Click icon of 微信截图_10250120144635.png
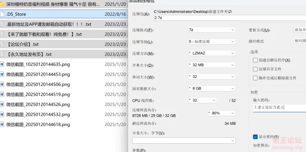This screenshot has height=152, width=306. click(2, 64)
